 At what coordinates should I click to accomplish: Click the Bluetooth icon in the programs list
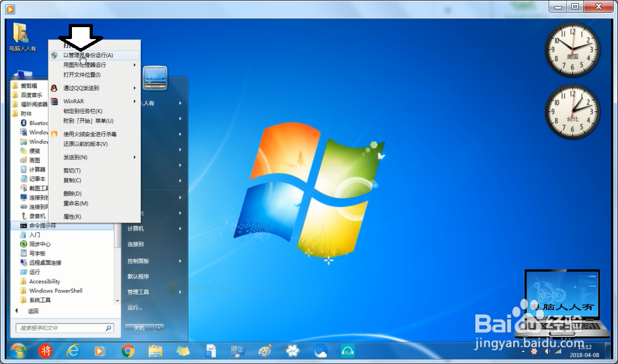tap(23, 123)
